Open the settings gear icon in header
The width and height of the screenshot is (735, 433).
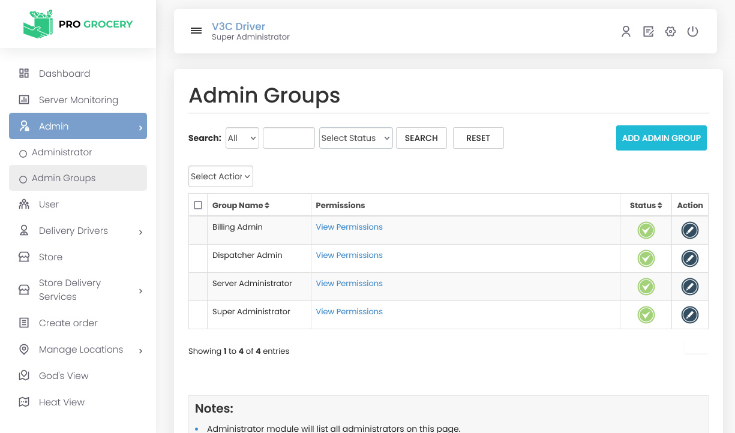point(670,32)
